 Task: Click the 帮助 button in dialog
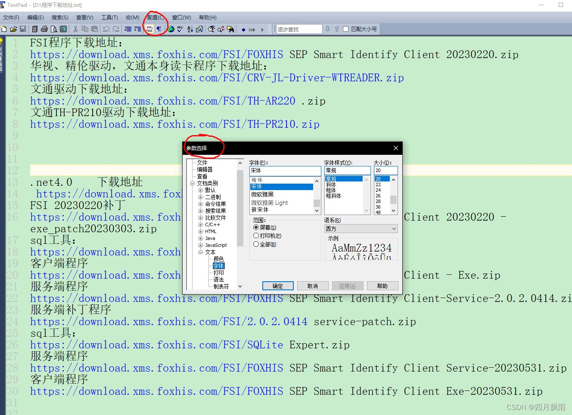pos(382,286)
